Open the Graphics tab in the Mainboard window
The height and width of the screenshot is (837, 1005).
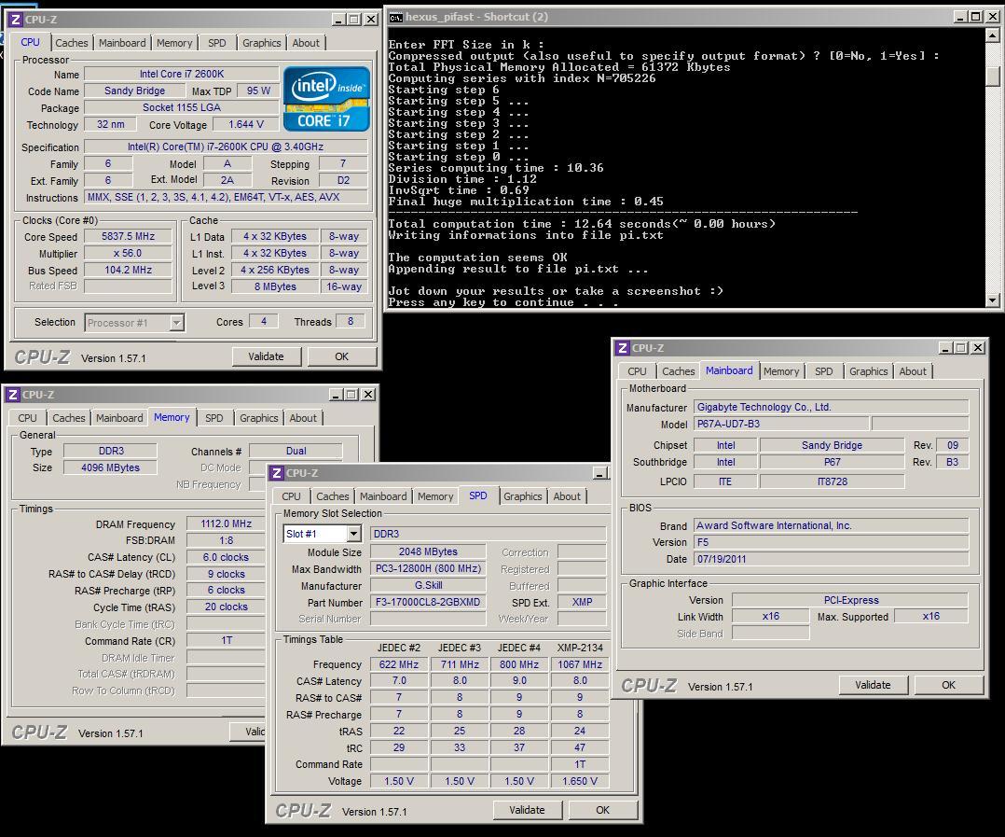point(869,371)
